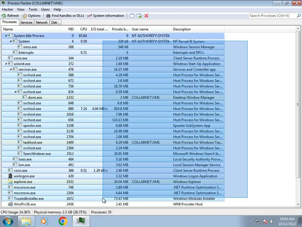Click the spoolsv.exe process icon

pos(20,125)
